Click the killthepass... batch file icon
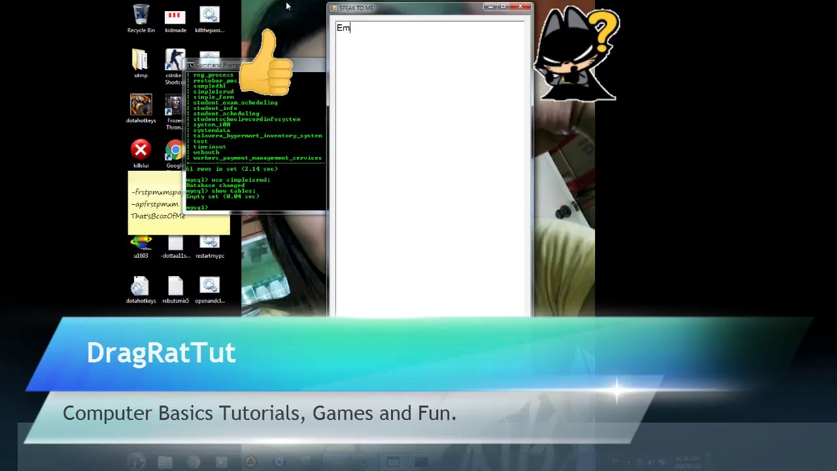 pyautogui.click(x=209, y=18)
